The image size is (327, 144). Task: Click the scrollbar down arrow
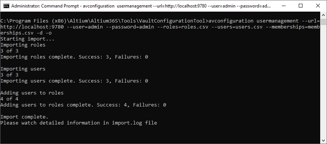click(323, 141)
